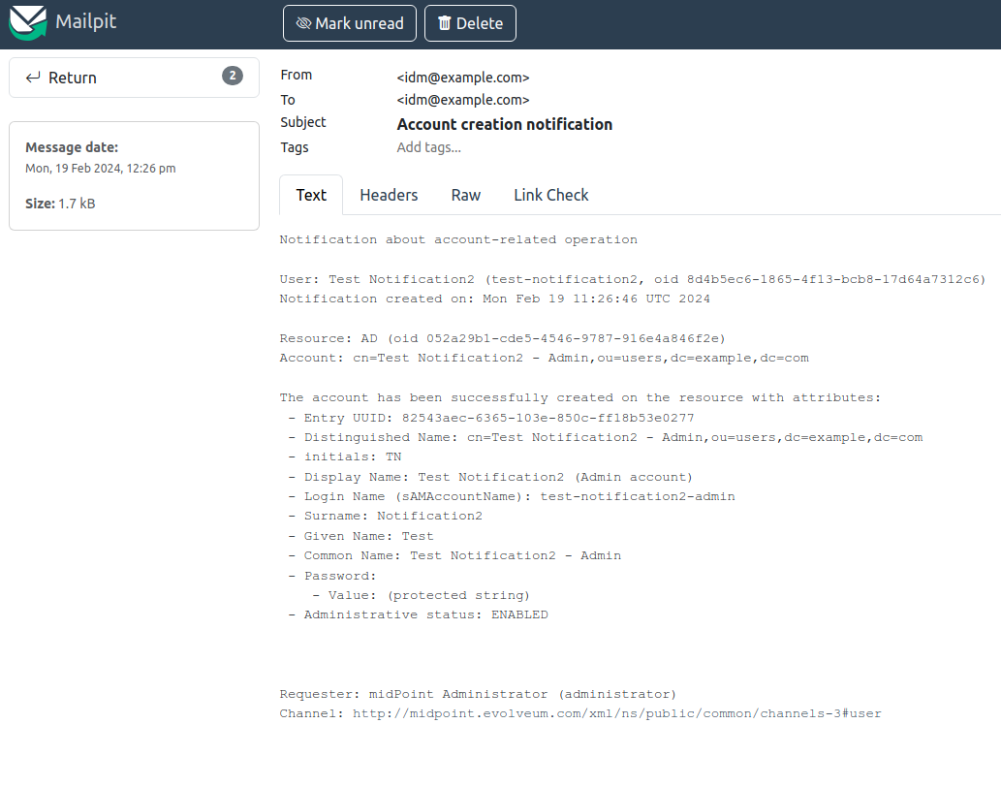
Task: Open the Headers tab
Action: [x=389, y=195]
